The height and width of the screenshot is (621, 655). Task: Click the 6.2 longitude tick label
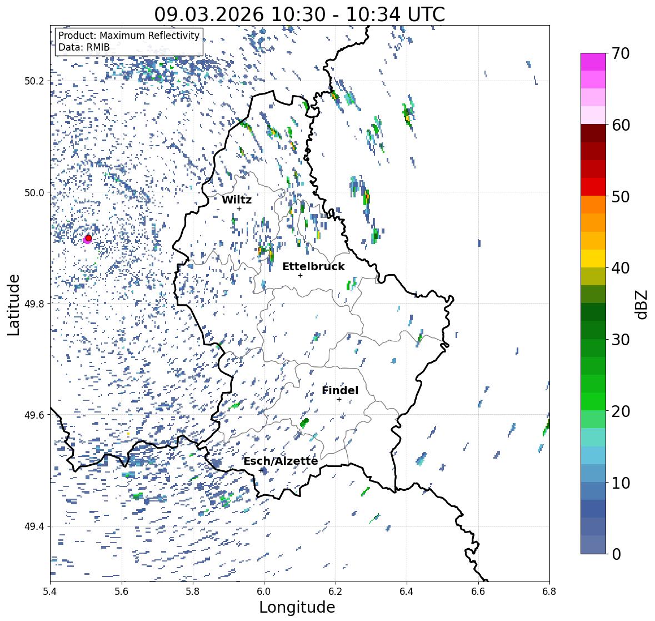tap(336, 592)
